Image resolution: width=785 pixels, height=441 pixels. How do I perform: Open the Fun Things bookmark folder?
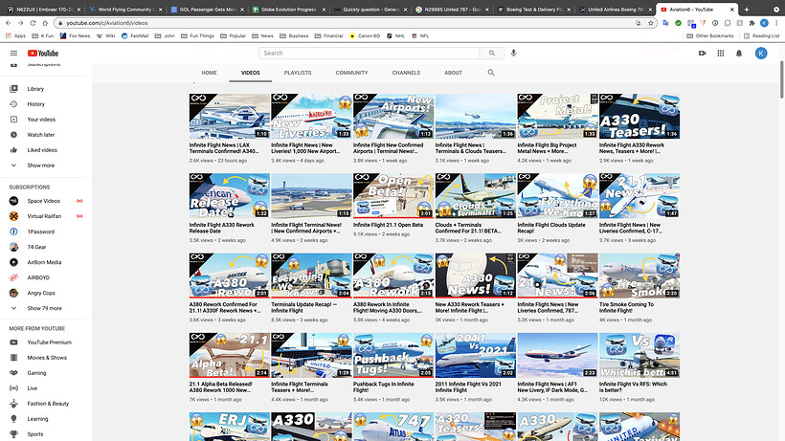197,36
